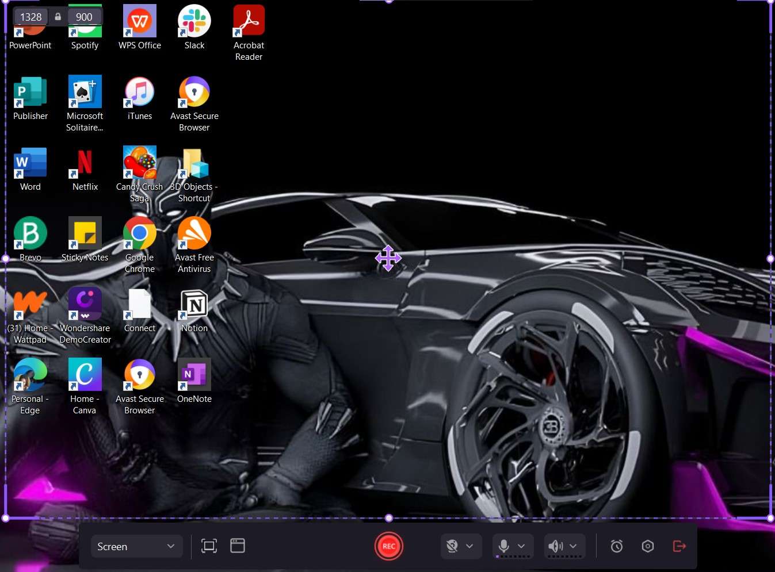This screenshot has height=572, width=775.
Task: Toggle aspect ratio lock icon
Action: [x=58, y=17]
